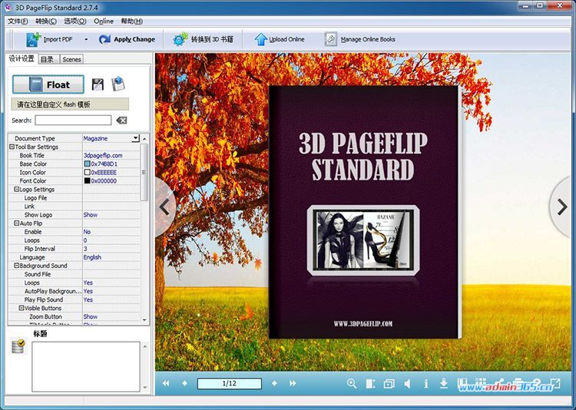Click the info "i" icon
Screen dimensions: 576x410
click(x=425, y=384)
